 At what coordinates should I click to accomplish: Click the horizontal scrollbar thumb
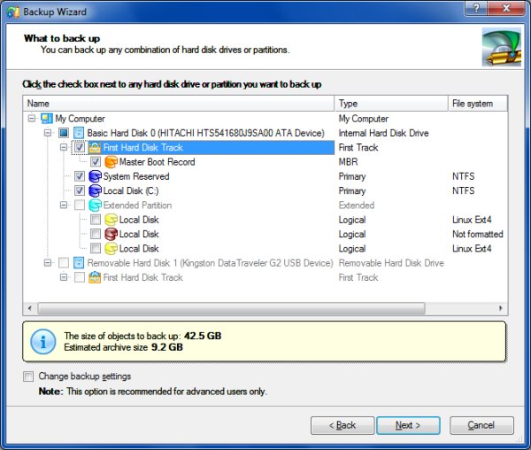231,308
